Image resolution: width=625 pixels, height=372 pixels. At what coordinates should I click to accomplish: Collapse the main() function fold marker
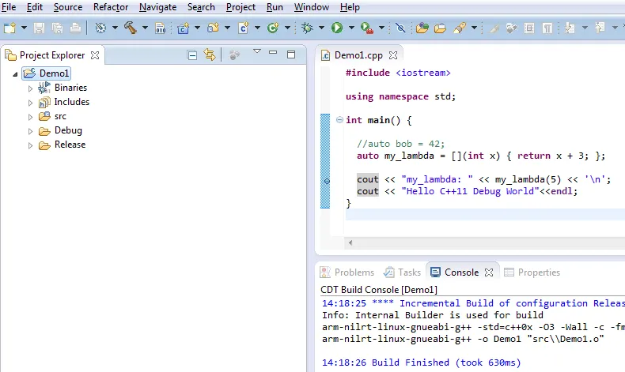[339, 119]
